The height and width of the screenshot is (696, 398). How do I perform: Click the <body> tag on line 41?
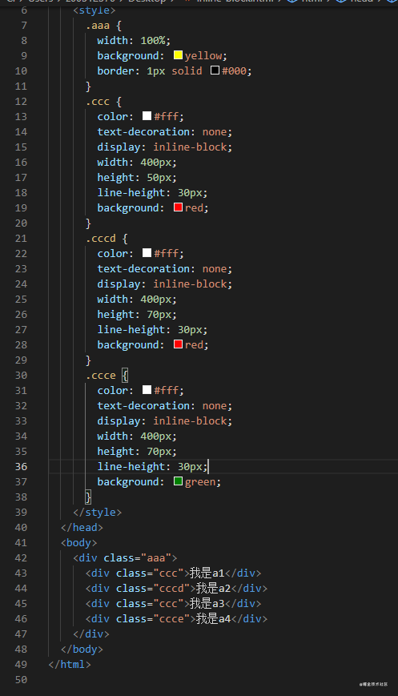pos(79,543)
